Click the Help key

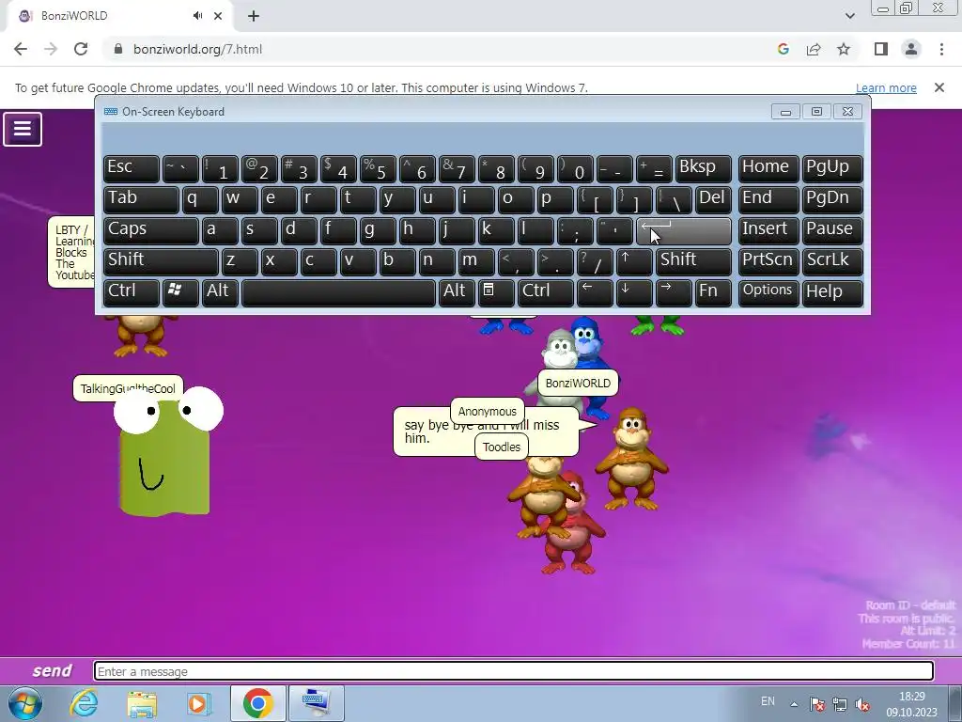[x=832, y=292]
